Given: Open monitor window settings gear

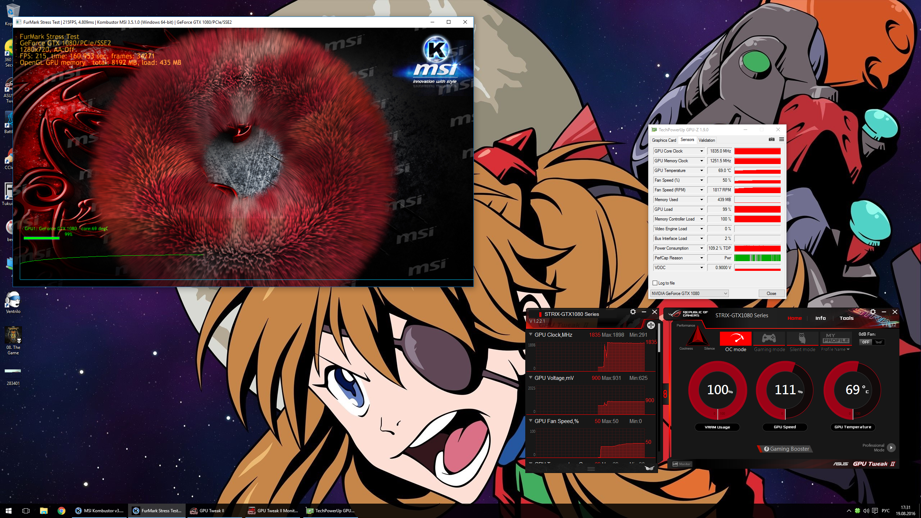Looking at the screenshot, I should tap(633, 312).
